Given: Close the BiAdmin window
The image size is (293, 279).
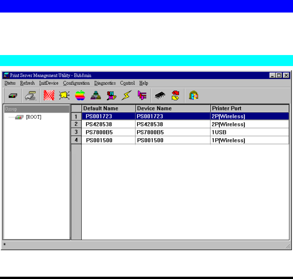Looking at the screenshot, I should point(286,76).
